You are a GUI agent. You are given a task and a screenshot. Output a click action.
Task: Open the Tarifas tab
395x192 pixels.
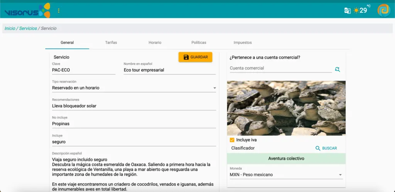pyautogui.click(x=111, y=42)
